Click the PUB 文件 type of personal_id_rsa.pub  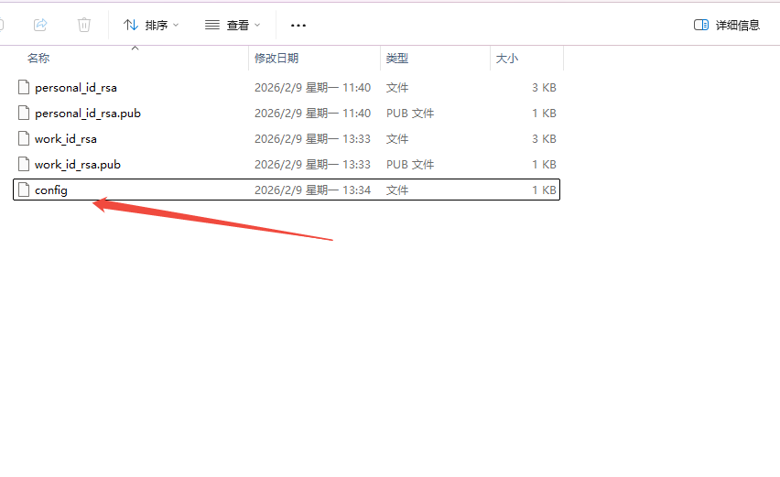[x=410, y=114]
